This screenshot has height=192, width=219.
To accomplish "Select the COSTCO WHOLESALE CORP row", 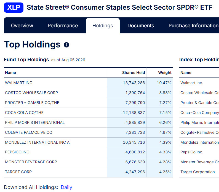I will tap(88, 93).
